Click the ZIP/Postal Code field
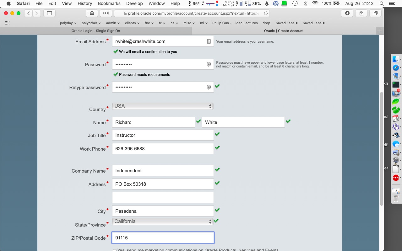 [163, 238]
